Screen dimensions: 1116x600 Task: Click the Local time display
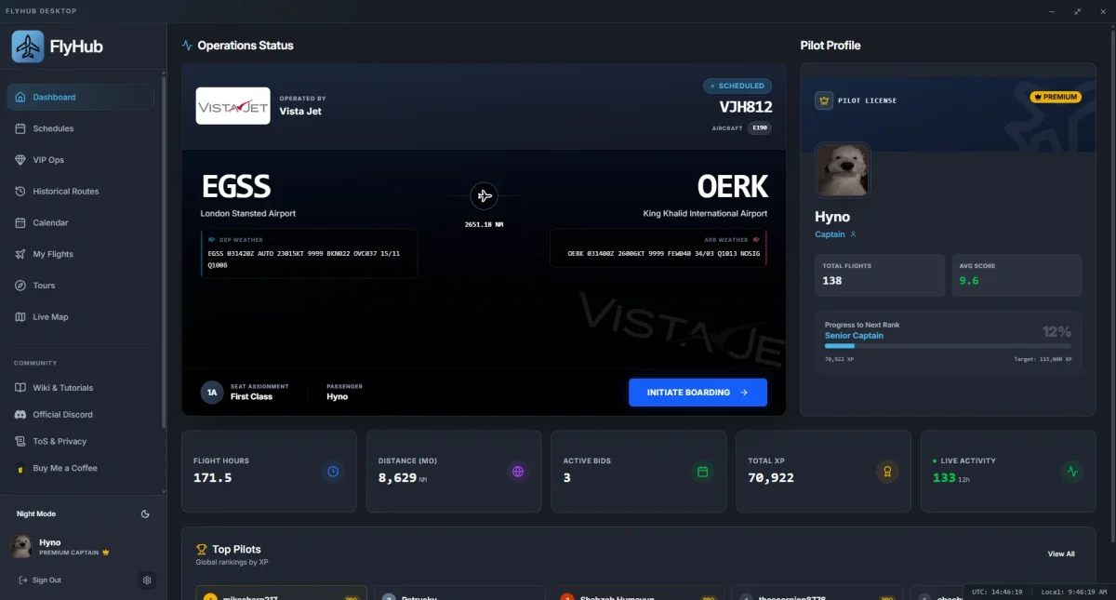[1072, 592]
